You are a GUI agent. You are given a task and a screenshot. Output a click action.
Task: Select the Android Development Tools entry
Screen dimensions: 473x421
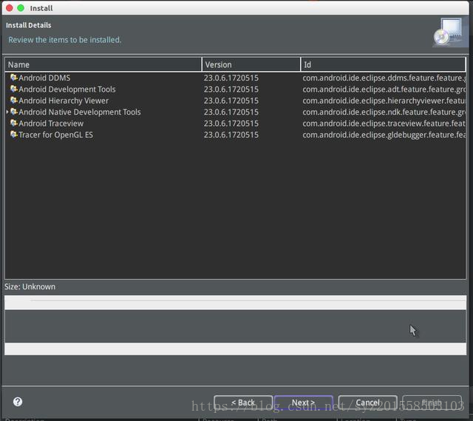67,90
